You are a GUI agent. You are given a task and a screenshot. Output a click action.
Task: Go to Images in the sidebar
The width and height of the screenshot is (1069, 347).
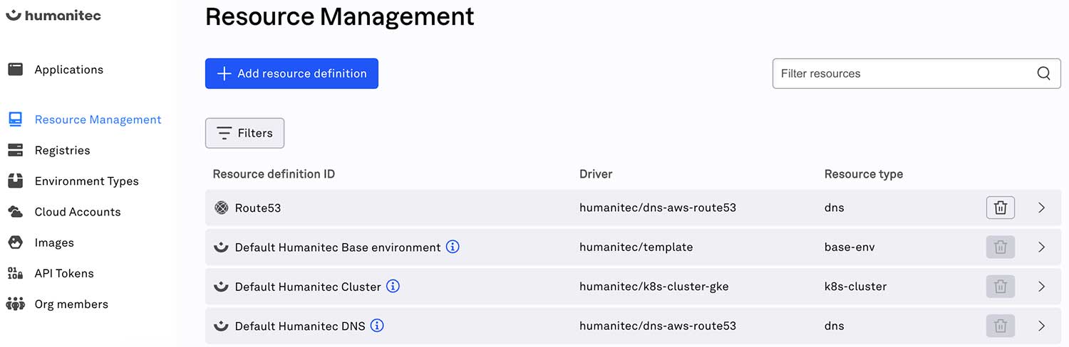[x=54, y=242]
